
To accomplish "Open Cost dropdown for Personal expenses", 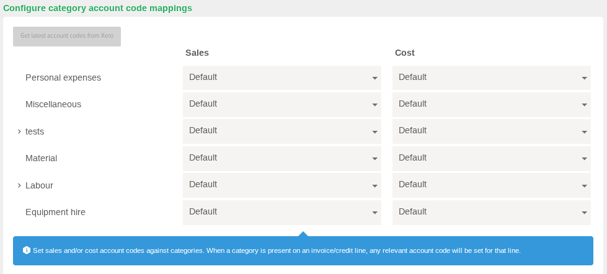I will pyautogui.click(x=491, y=77).
